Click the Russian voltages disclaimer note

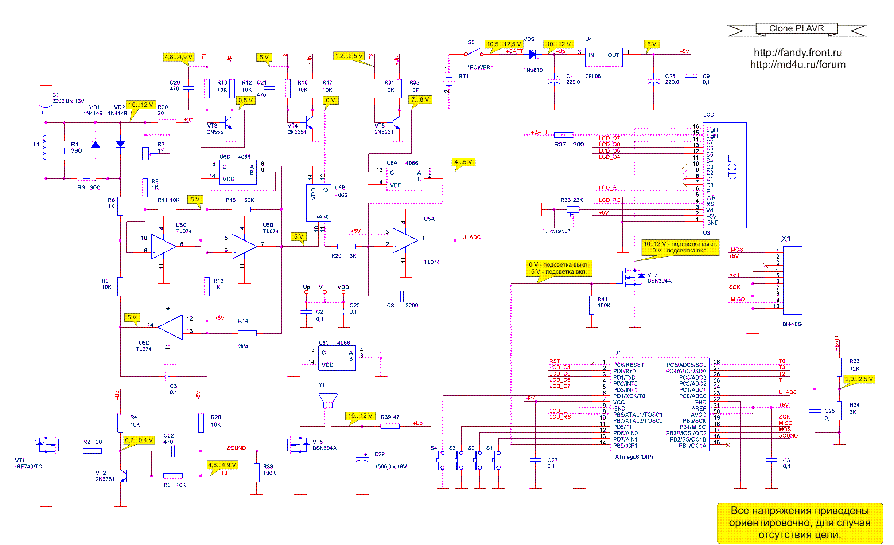(800, 523)
